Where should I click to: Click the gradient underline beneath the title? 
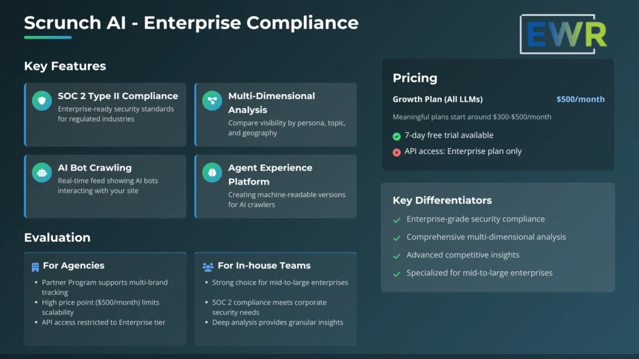click(47, 37)
